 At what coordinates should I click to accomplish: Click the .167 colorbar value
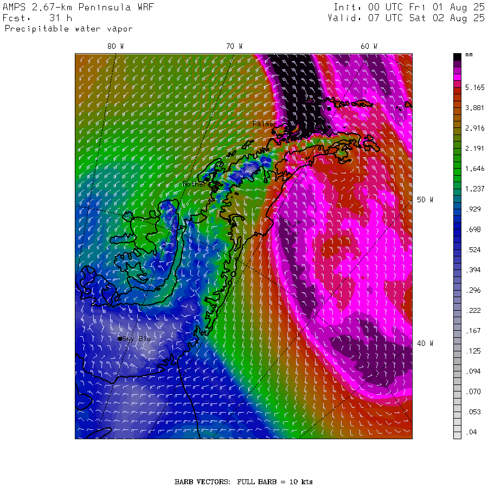click(473, 331)
